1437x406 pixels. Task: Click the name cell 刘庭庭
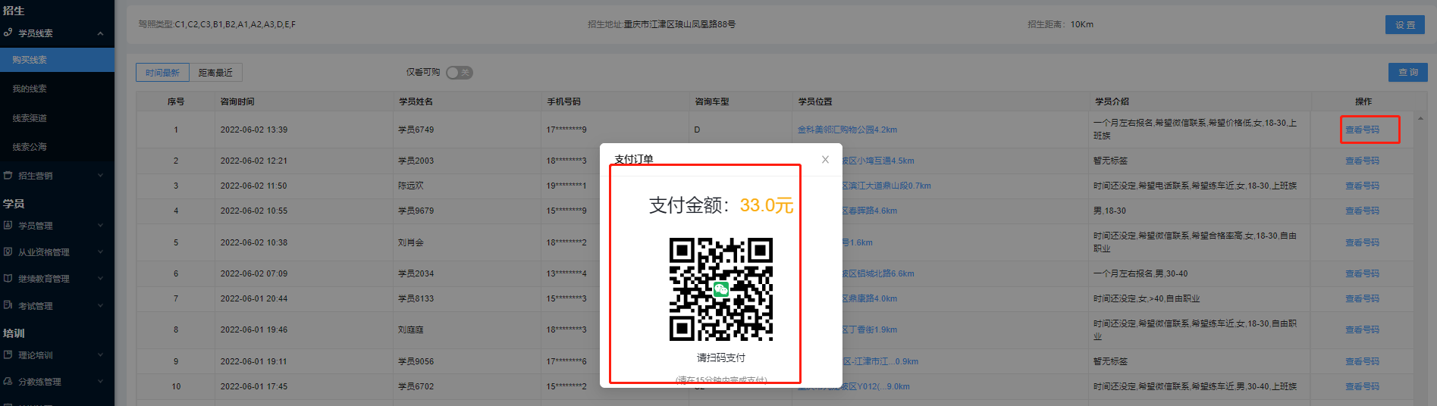pyautogui.click(x=411, y=329)
